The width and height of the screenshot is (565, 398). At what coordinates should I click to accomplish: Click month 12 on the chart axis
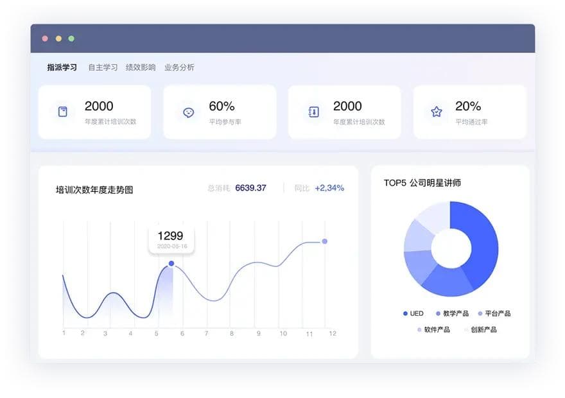[x=333, y=334]
